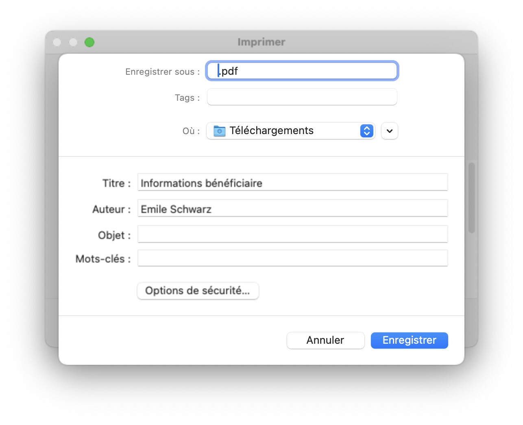The height and width of the screenshot is (425, 523).
Task: Expand the save dialog with chevron button
Action: click(x=389, y=131)
